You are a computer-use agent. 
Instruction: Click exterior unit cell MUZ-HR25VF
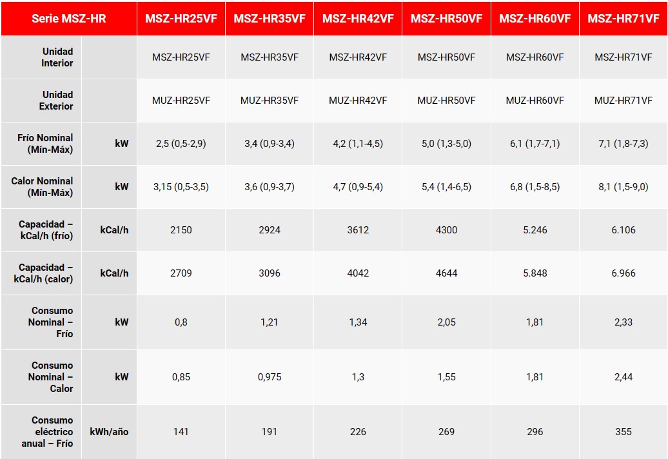[x=181, y=101]
